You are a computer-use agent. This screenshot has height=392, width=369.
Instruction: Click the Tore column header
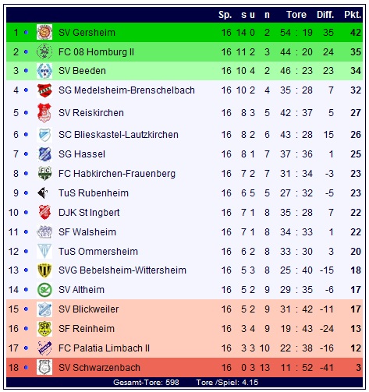point(296,15)
